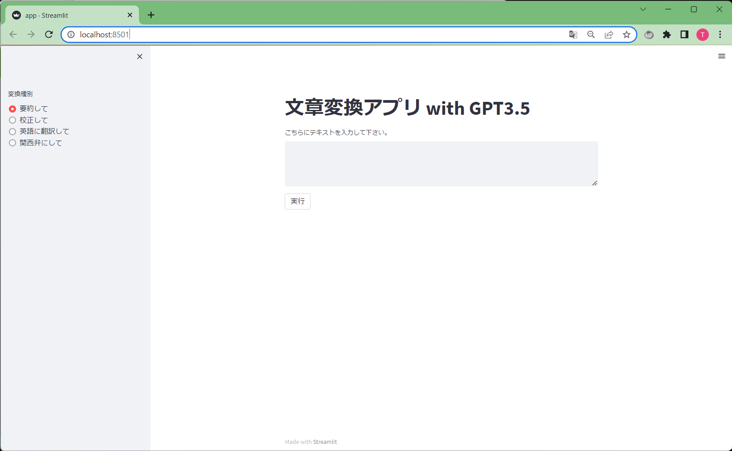Viewport: 732px width, 451px height.
Task: Open the Streamlit footer link
Action: click(325, 442)
